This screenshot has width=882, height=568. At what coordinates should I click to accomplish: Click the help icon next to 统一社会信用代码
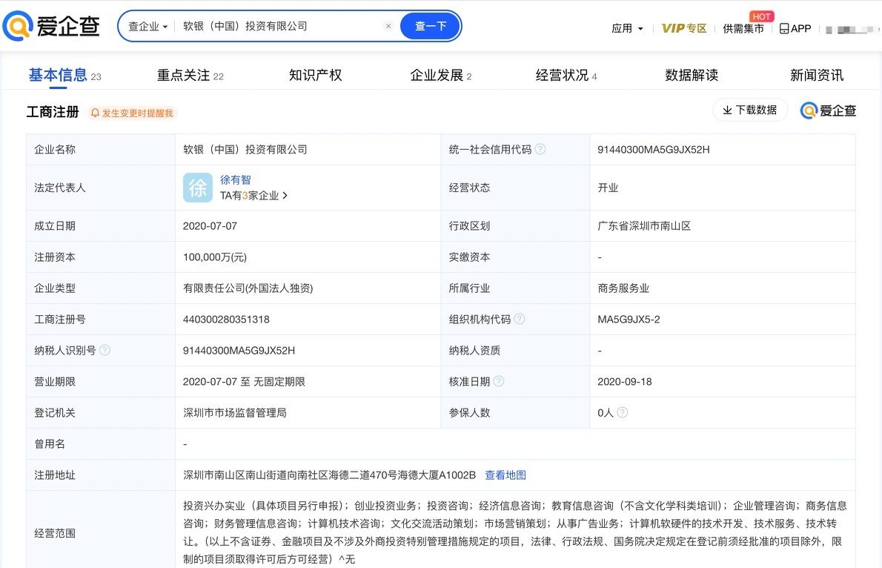point(540,149)
